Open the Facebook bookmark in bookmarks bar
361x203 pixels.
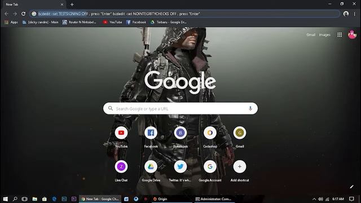pyautogui.click(x=136, y=23)
